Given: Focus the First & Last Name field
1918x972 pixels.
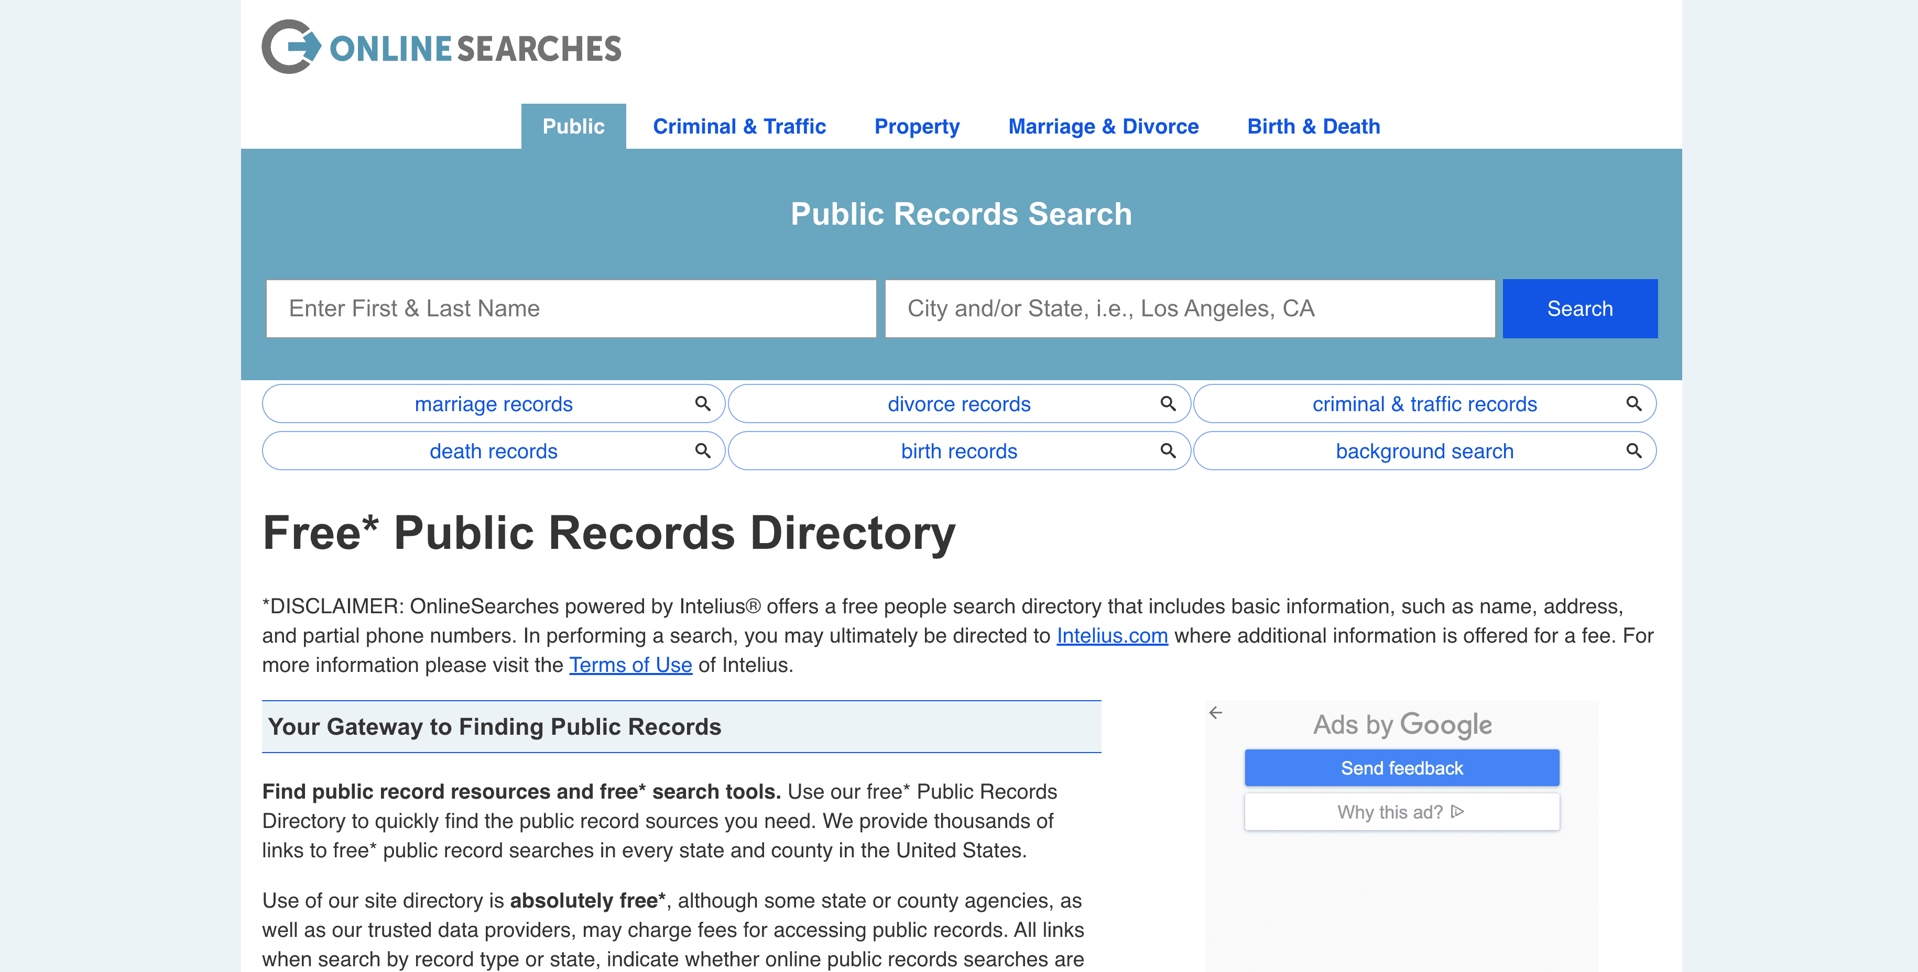Looking at the screenshot, I should [x=570, y=308].
